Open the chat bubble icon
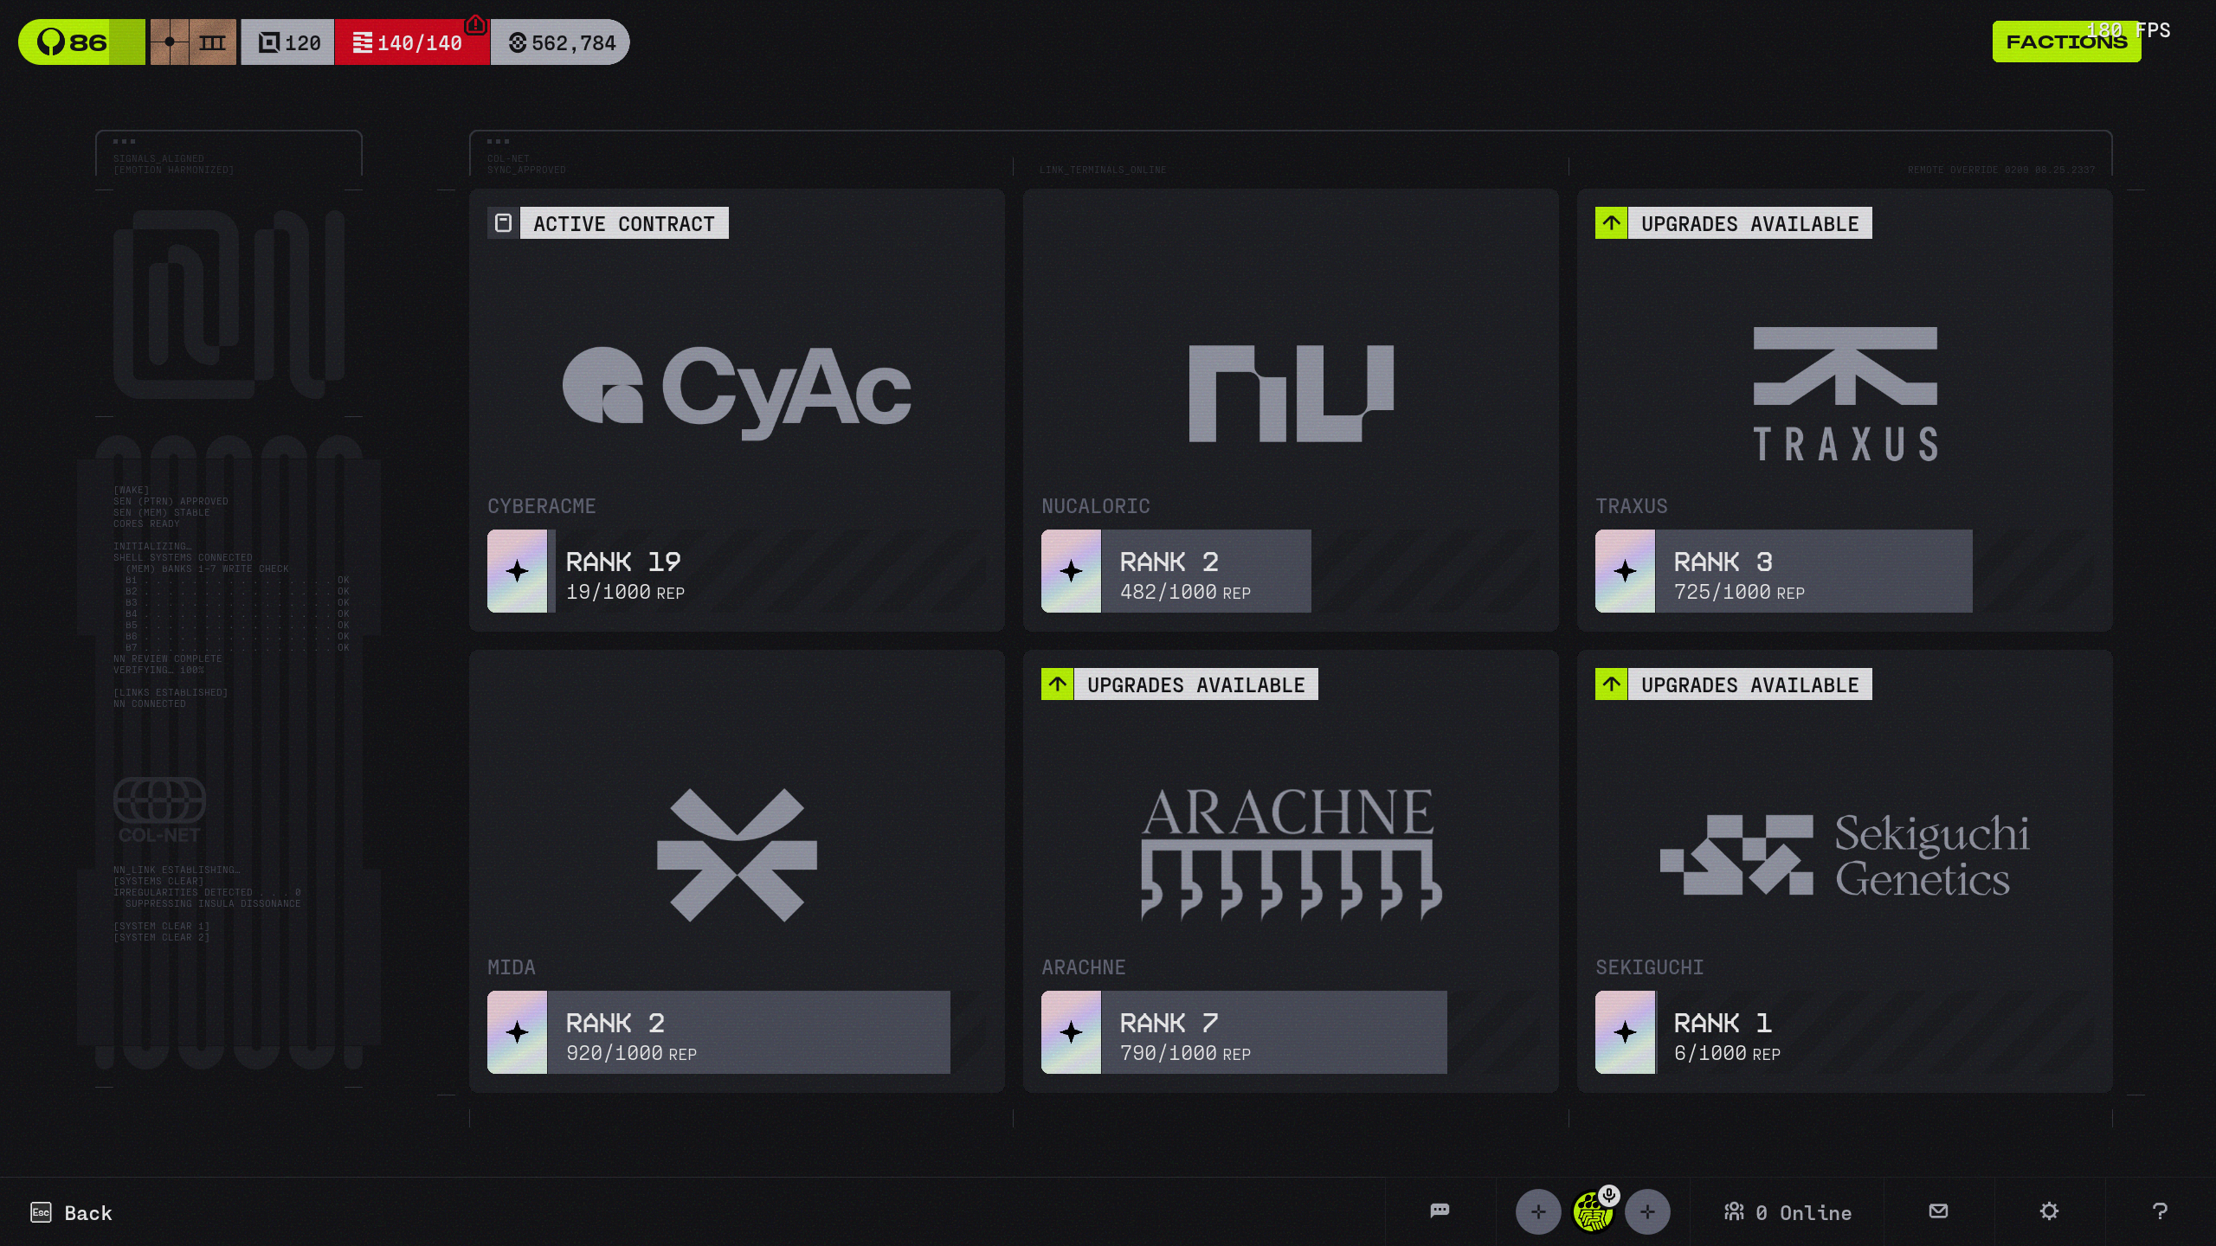This screenshot has height=1246, width=2216. (x=1440, y=1211)
